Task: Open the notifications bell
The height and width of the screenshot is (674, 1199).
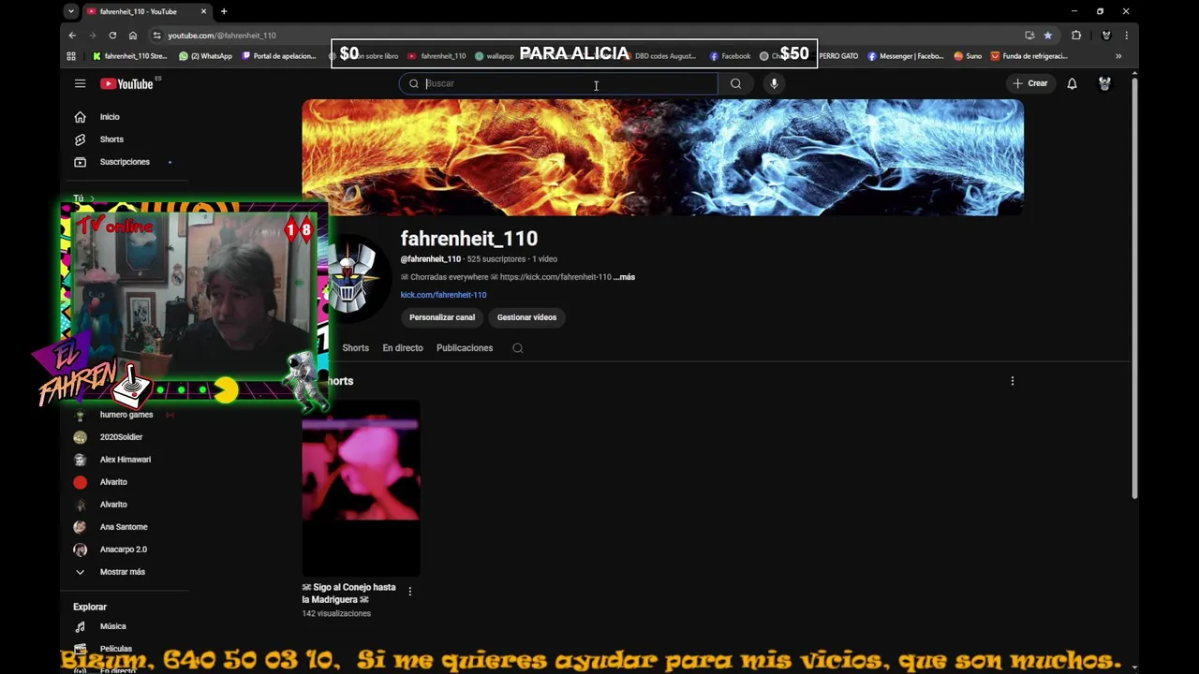Action: coord(1072,83)
